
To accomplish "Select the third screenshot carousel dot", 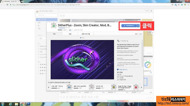I will (x=84, y=38).
